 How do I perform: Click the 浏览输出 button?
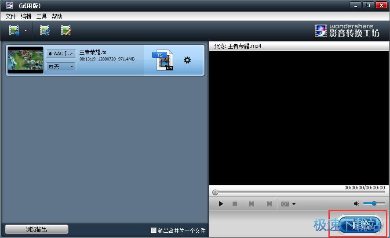[x=36, y=229]
